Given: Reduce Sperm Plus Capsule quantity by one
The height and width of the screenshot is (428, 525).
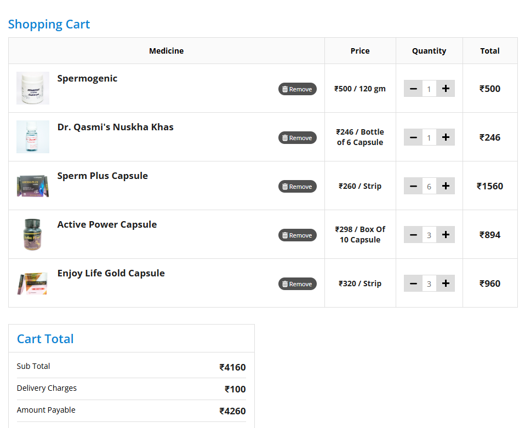Looking at the screenshot, I should click(x=413, y=186).
